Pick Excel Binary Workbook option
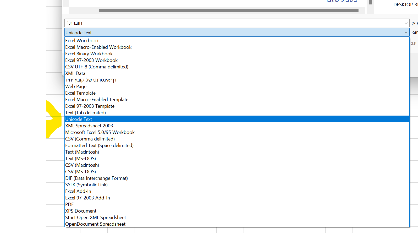Viewport: 418px width, 233px height. (237, 54)
